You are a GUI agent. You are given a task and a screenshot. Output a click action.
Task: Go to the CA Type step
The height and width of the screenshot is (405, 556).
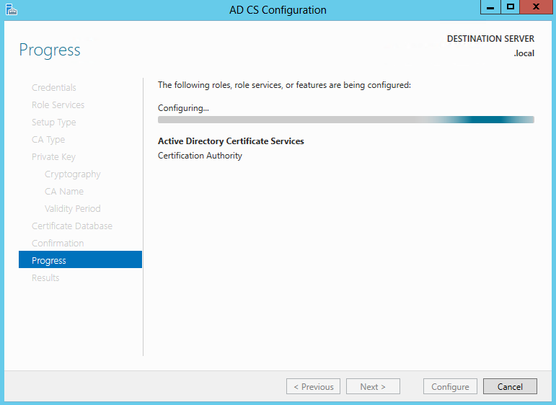click(x=48, y=140)
